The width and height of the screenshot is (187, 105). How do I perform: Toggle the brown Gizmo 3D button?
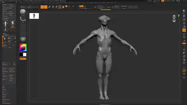pos(60,7)
